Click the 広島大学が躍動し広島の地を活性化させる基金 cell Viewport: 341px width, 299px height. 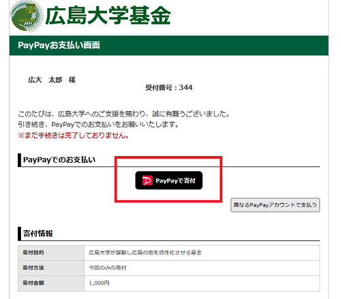[202, 253]
